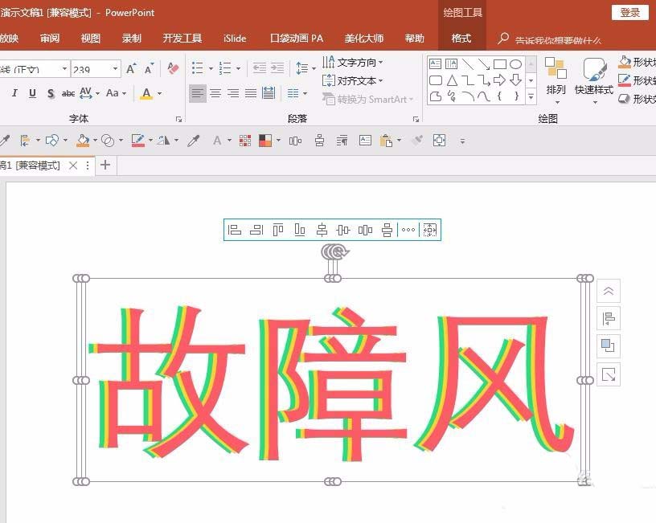Select the Oval shape in drawing gallery
This screenshot has height=523, width=656.
517,64
